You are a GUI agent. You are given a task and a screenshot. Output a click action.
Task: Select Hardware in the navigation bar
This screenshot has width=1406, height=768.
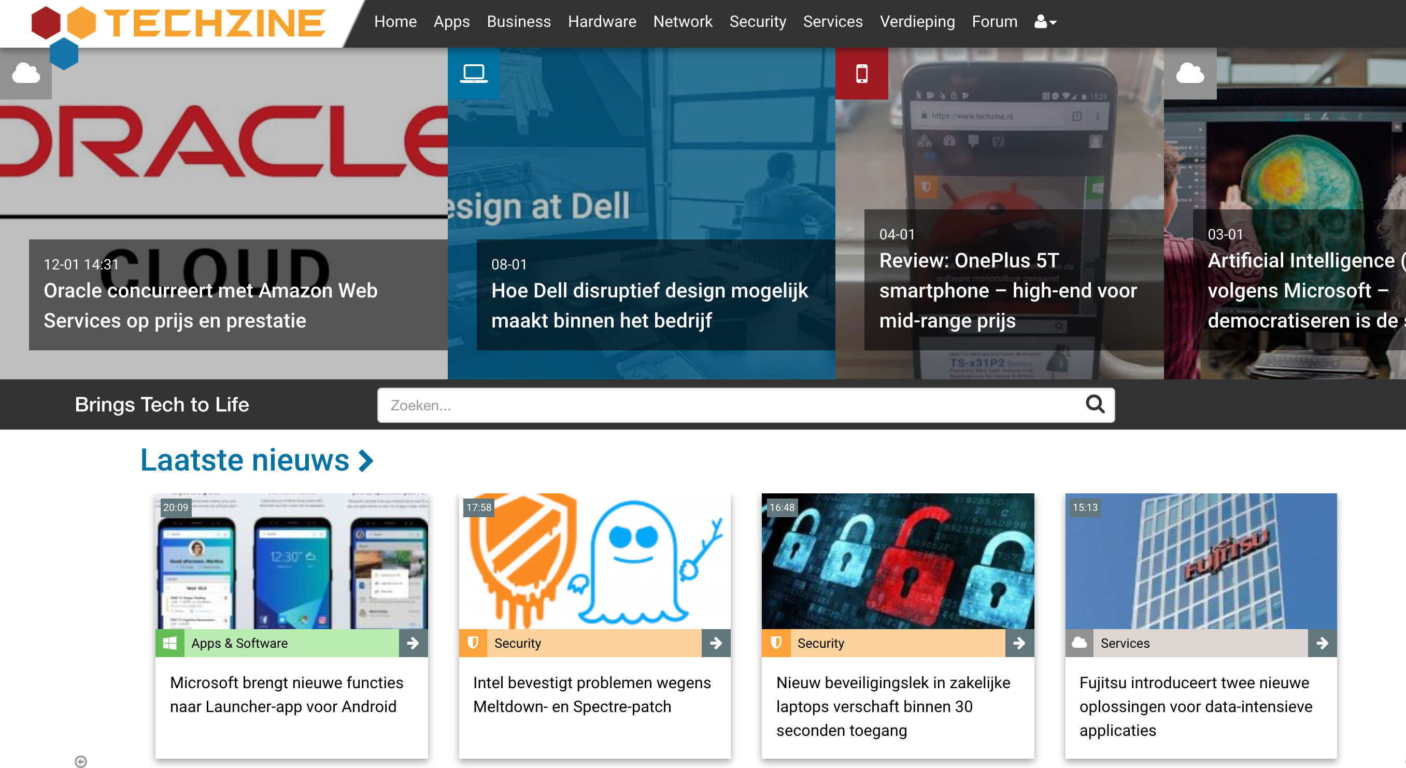click(602, 22)
